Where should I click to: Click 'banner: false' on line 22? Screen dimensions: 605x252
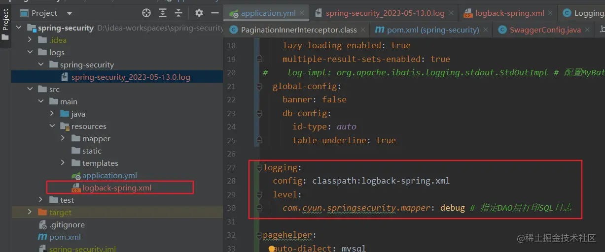(x=315, y=99)
